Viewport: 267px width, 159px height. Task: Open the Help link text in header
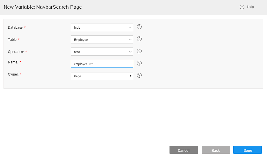click(250, 7)
